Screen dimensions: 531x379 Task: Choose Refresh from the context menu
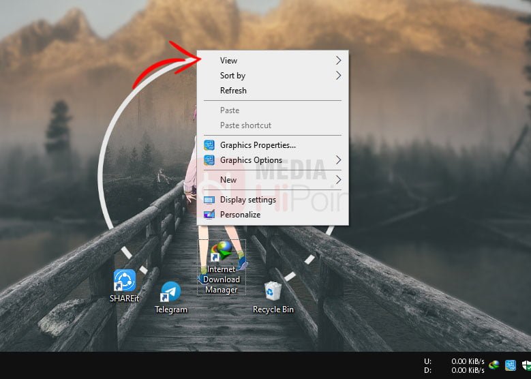tap(273, 91)
